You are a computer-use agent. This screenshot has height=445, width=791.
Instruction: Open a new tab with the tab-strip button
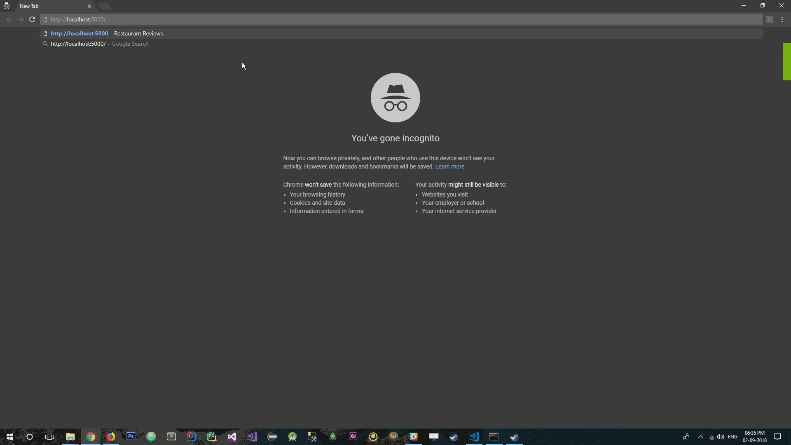click(105, 6)
